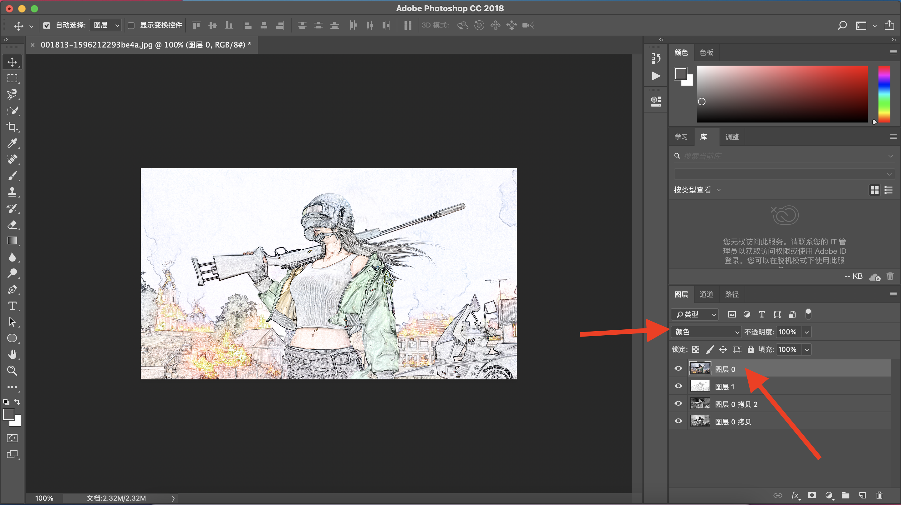The height and width of the screenshot is (505, 901).
Task: Hide 图层 1 with eye icon
Action: (x=678, y=386)
